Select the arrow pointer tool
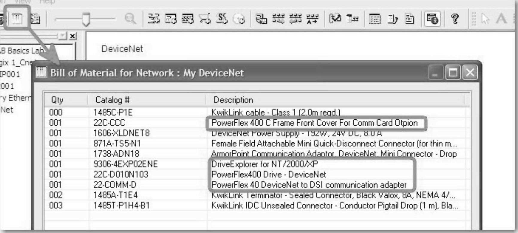The height and width of the screenshot is (233, 518). point(485,19)
